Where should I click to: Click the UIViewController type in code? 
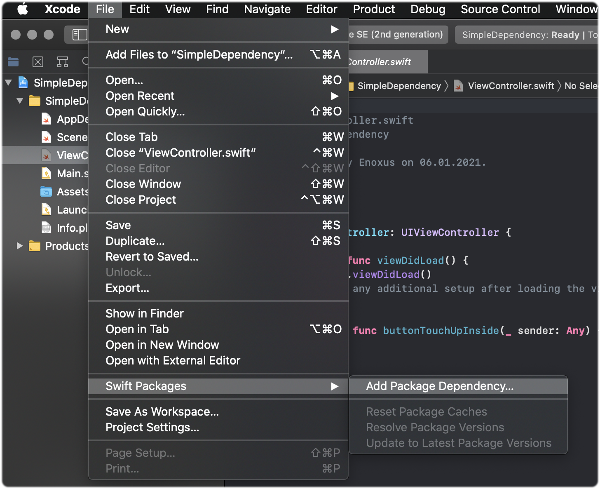[450, 232]
